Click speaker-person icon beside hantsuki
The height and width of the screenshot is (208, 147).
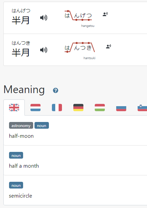pyautogui.click(x=108, y=46)
